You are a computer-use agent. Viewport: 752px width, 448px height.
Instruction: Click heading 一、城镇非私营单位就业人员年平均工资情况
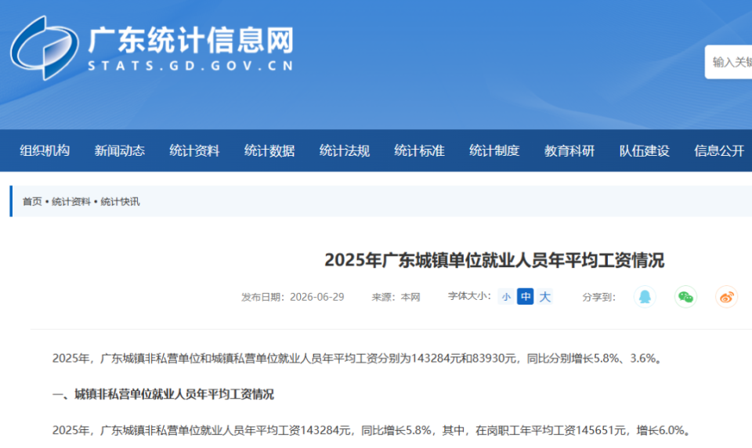163,394
